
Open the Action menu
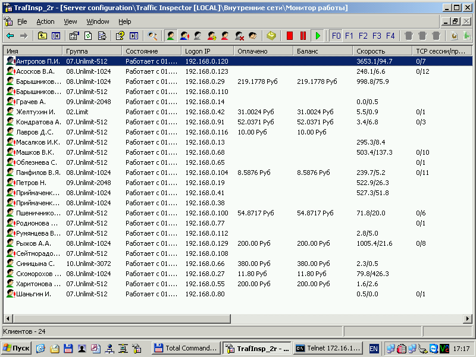[x=45, y=21]
